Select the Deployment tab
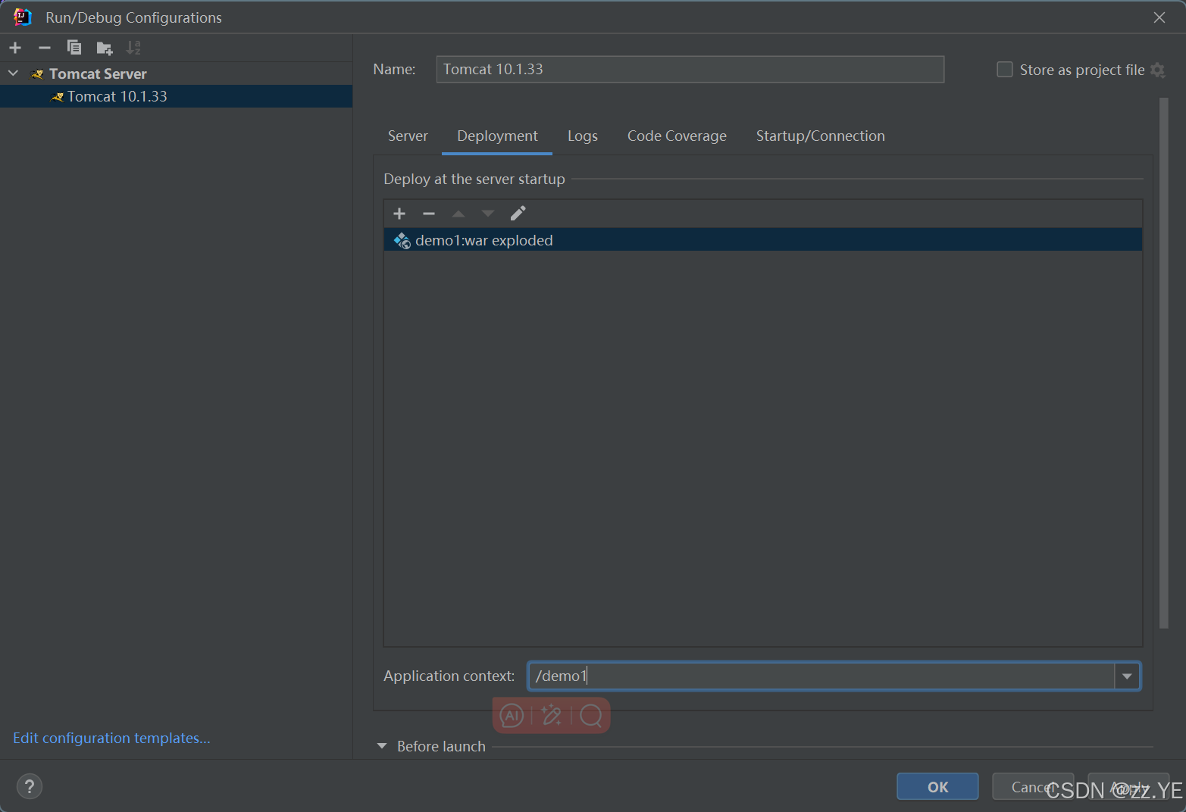Viewport: 1186px width, 812px height. click(497, 136)
